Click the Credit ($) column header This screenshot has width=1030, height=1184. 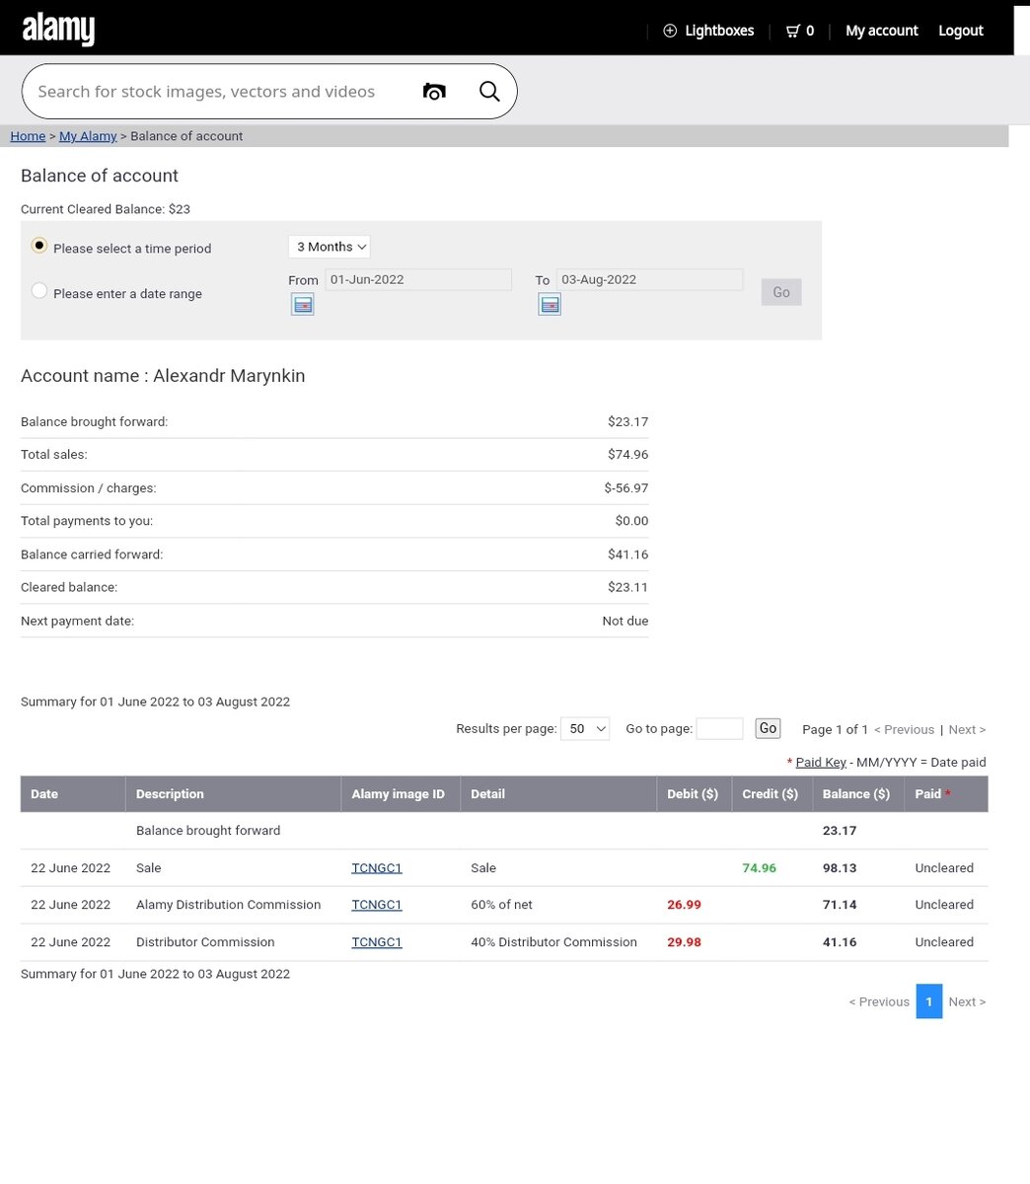click(771, 794)
